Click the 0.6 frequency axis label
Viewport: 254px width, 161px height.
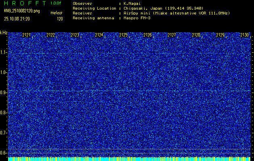[x=4, y=153]
